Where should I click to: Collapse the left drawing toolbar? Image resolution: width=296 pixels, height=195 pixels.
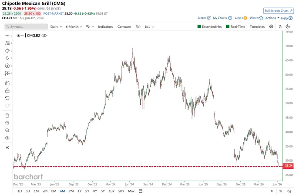(x=7, y=148)
